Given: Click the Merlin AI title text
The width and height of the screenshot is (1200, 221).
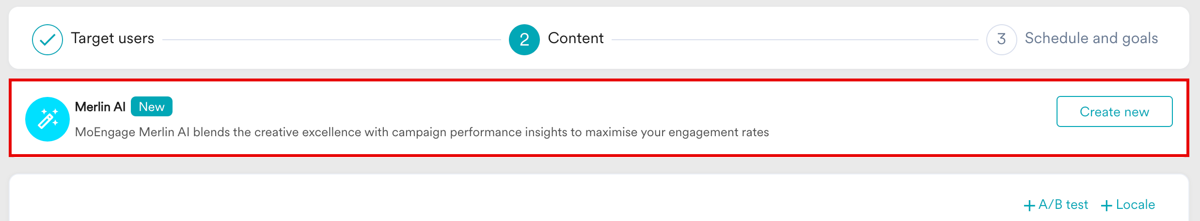Looking at the screenshot, I should tap(100, 107).
